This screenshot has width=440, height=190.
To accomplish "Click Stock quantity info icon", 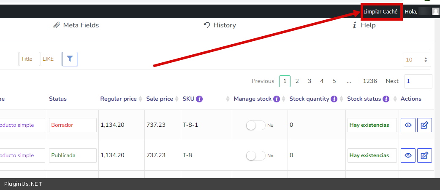I will (334, 99).
